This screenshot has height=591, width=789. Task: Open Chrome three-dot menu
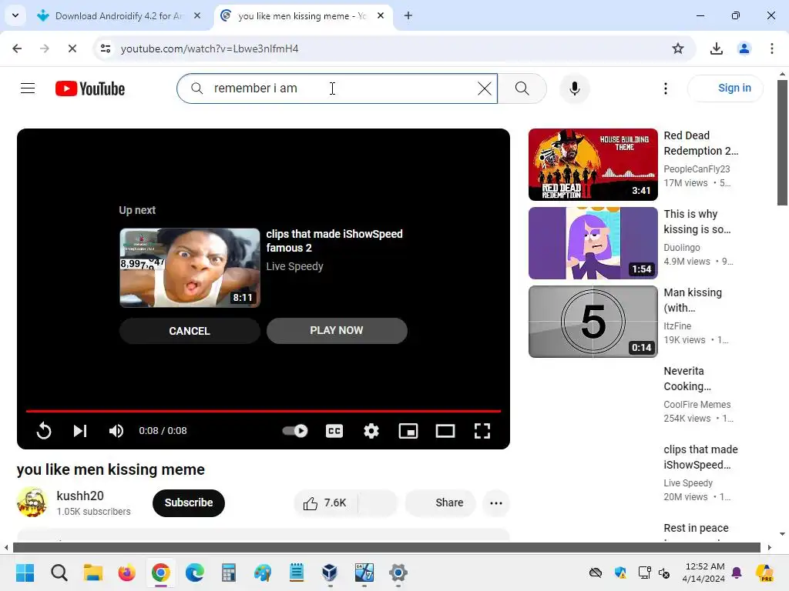[771, 48]
